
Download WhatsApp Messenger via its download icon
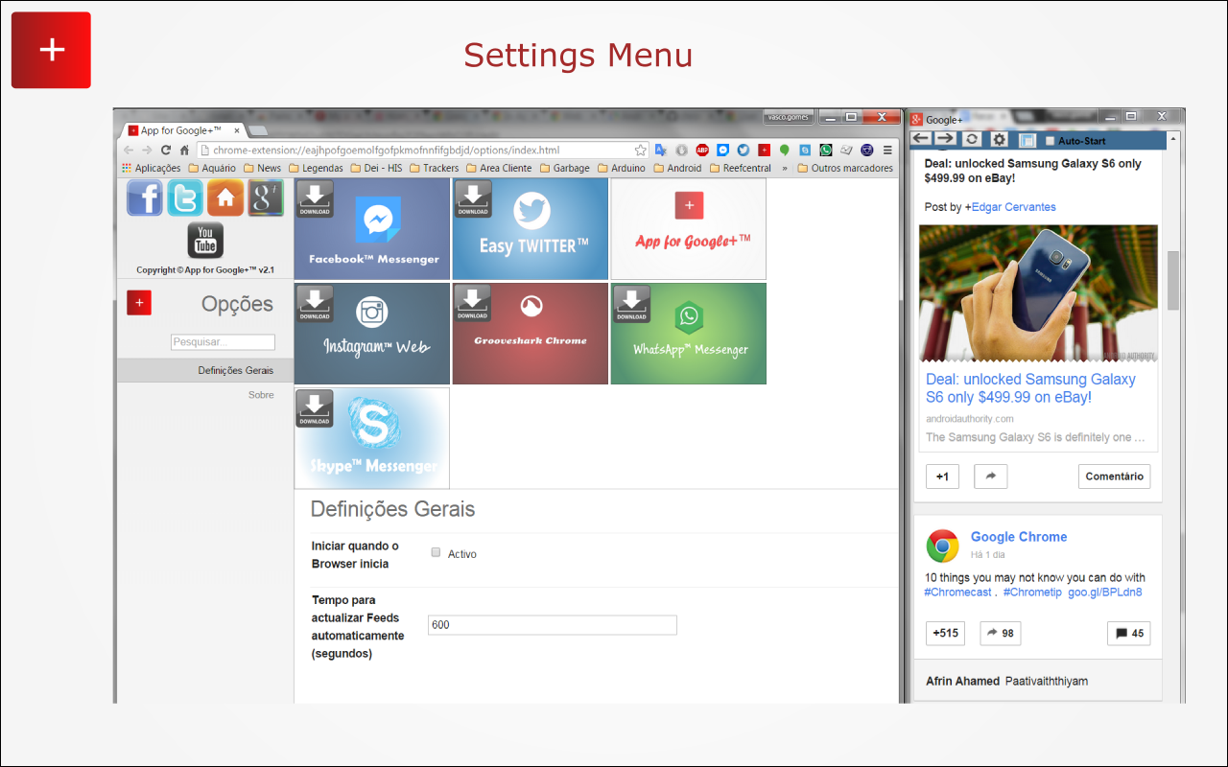631,304
